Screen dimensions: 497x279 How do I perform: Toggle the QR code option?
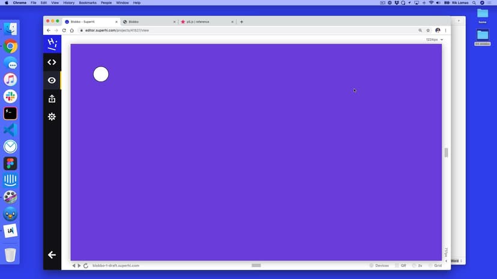(400, 265)
